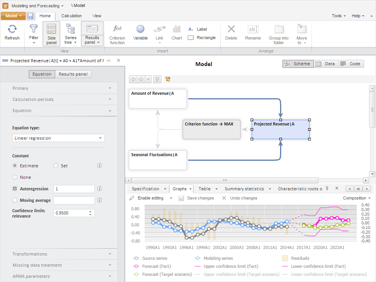Expand the Transformations section

coord(61,254)
